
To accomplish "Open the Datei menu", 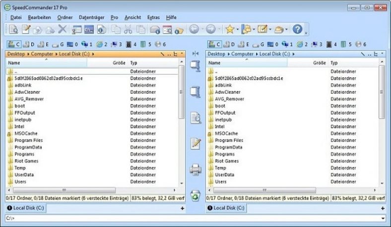I will [x=16, y=17].
